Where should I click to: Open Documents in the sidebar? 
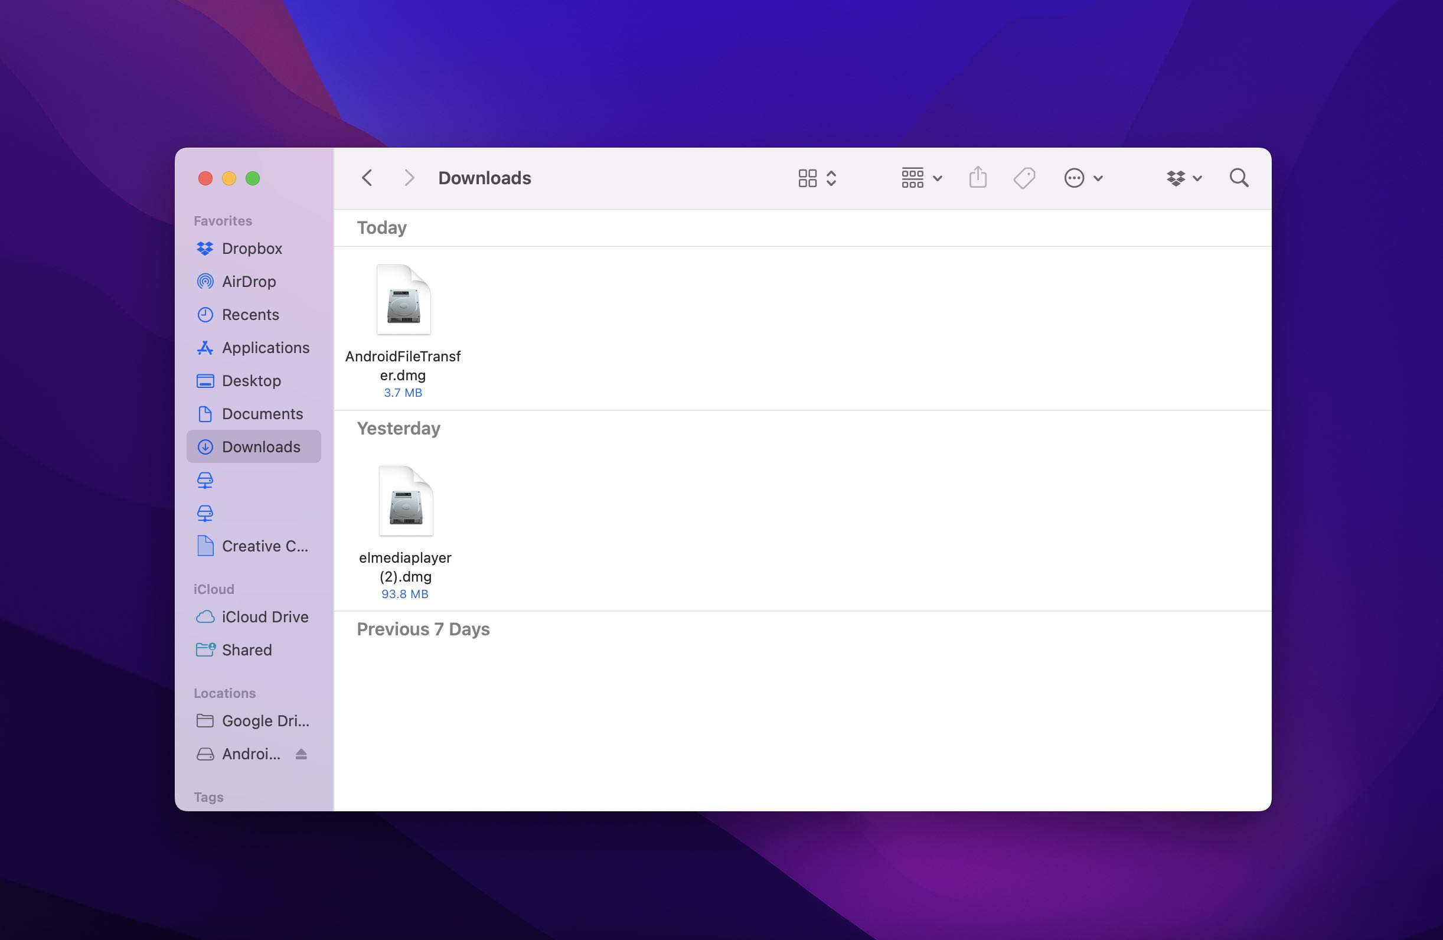coord(253,413)
